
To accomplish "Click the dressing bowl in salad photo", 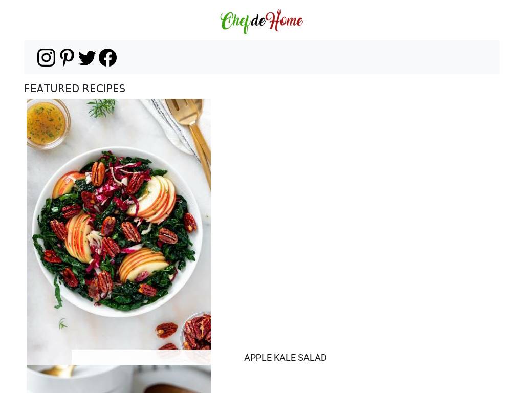I will coord(47,123).
